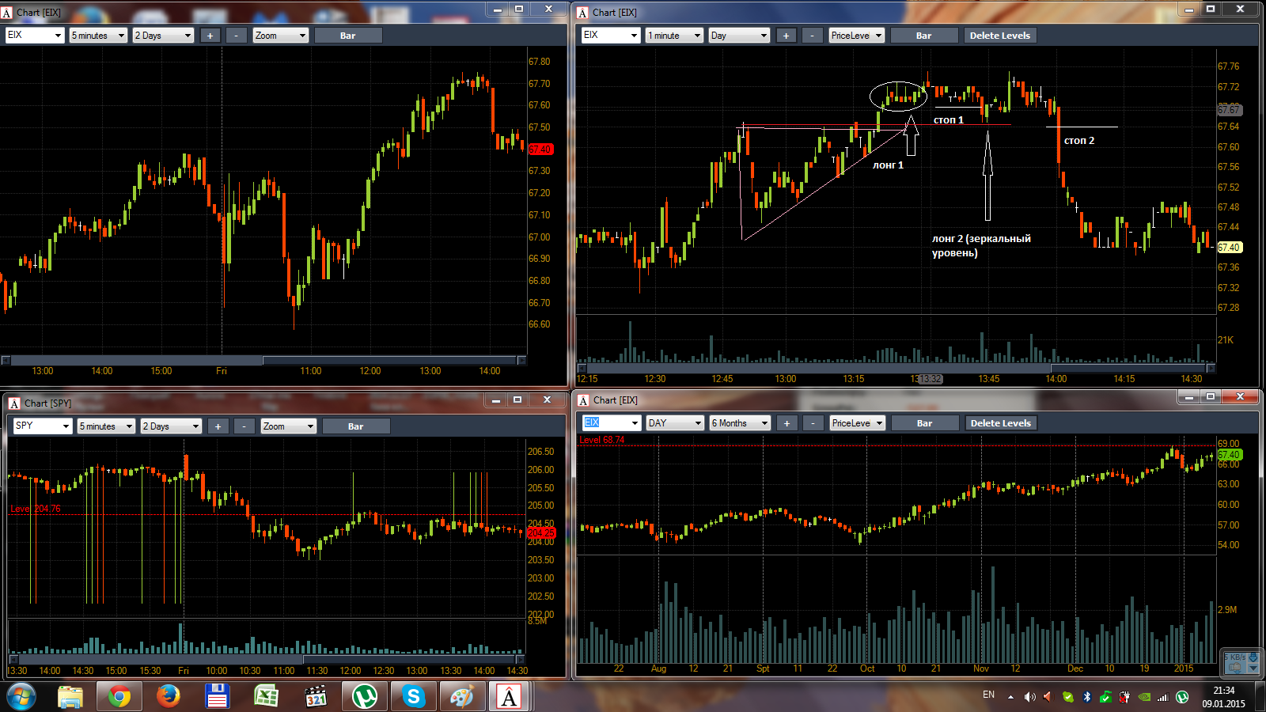This screenshot has width=1266, height=712.
Task: Switch to Paint in the taskbar
Action: (461, 697)
